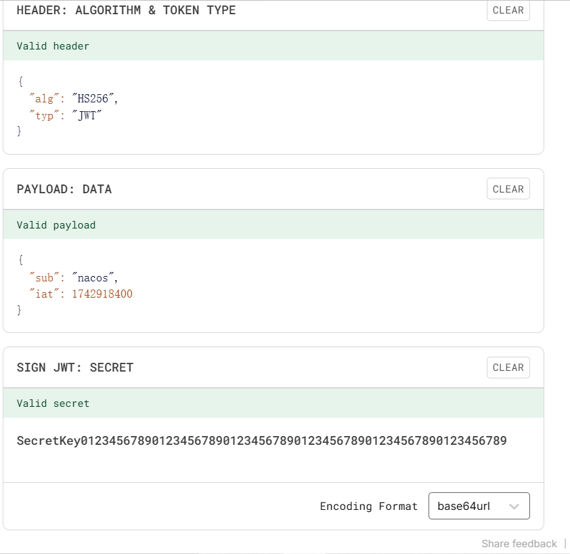This screenshot has width=570, height=554.
Task: Click the "sub" key in payload JSON
Action: tap(45, 278)
